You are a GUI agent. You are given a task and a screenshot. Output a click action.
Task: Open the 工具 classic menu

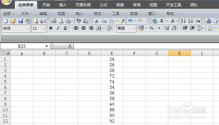(x=117, y=14)
